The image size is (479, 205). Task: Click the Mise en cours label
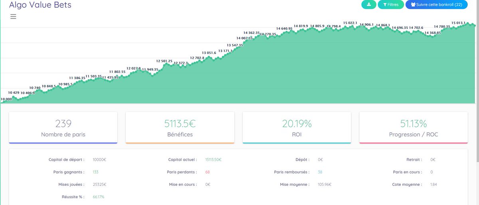click(183, 184)
